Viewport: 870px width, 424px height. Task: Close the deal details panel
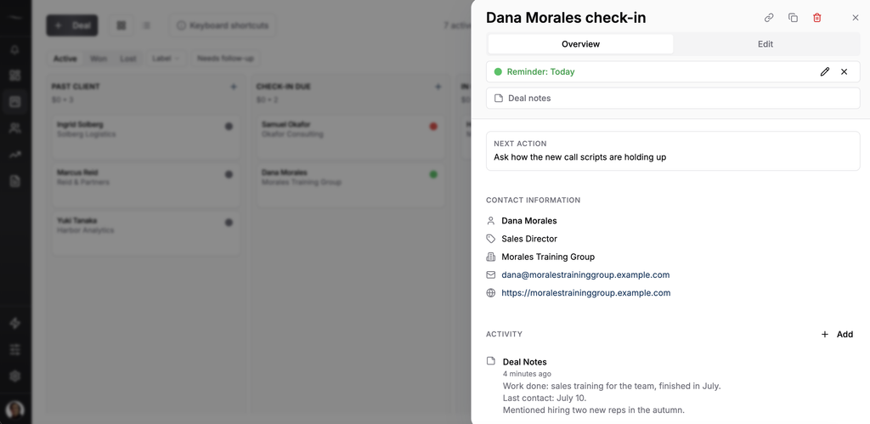855,18
